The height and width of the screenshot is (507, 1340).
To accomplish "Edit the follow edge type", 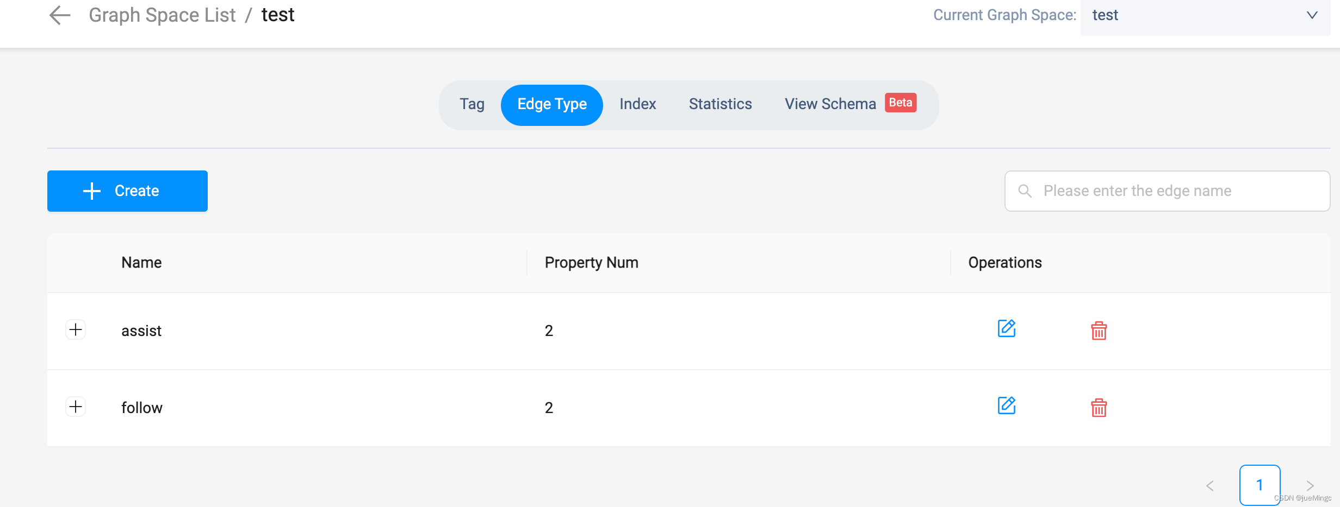I will (x=1007, y=406).
